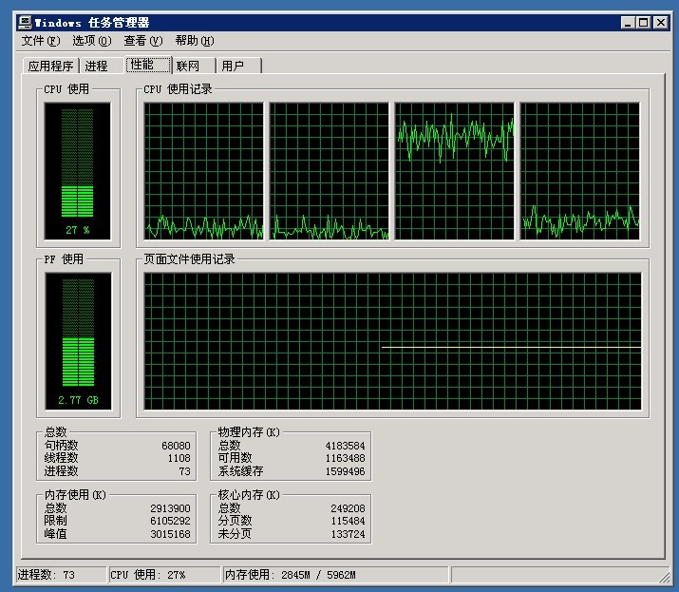The height and width of the screenshot is (592, 679).
Task: Click the 系统缓存 value 1599496
Action: pos(345,471)
